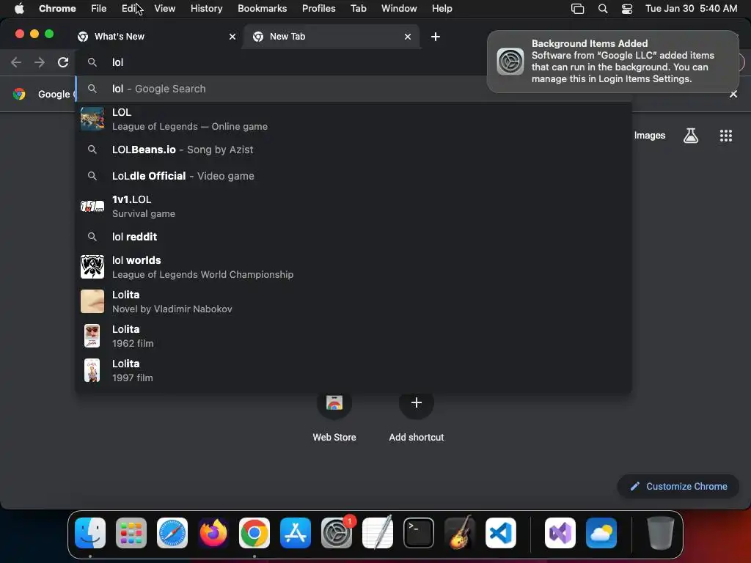Open the Google apps grid
Viewport: 751px width, 563px height.
click(726, 136)
